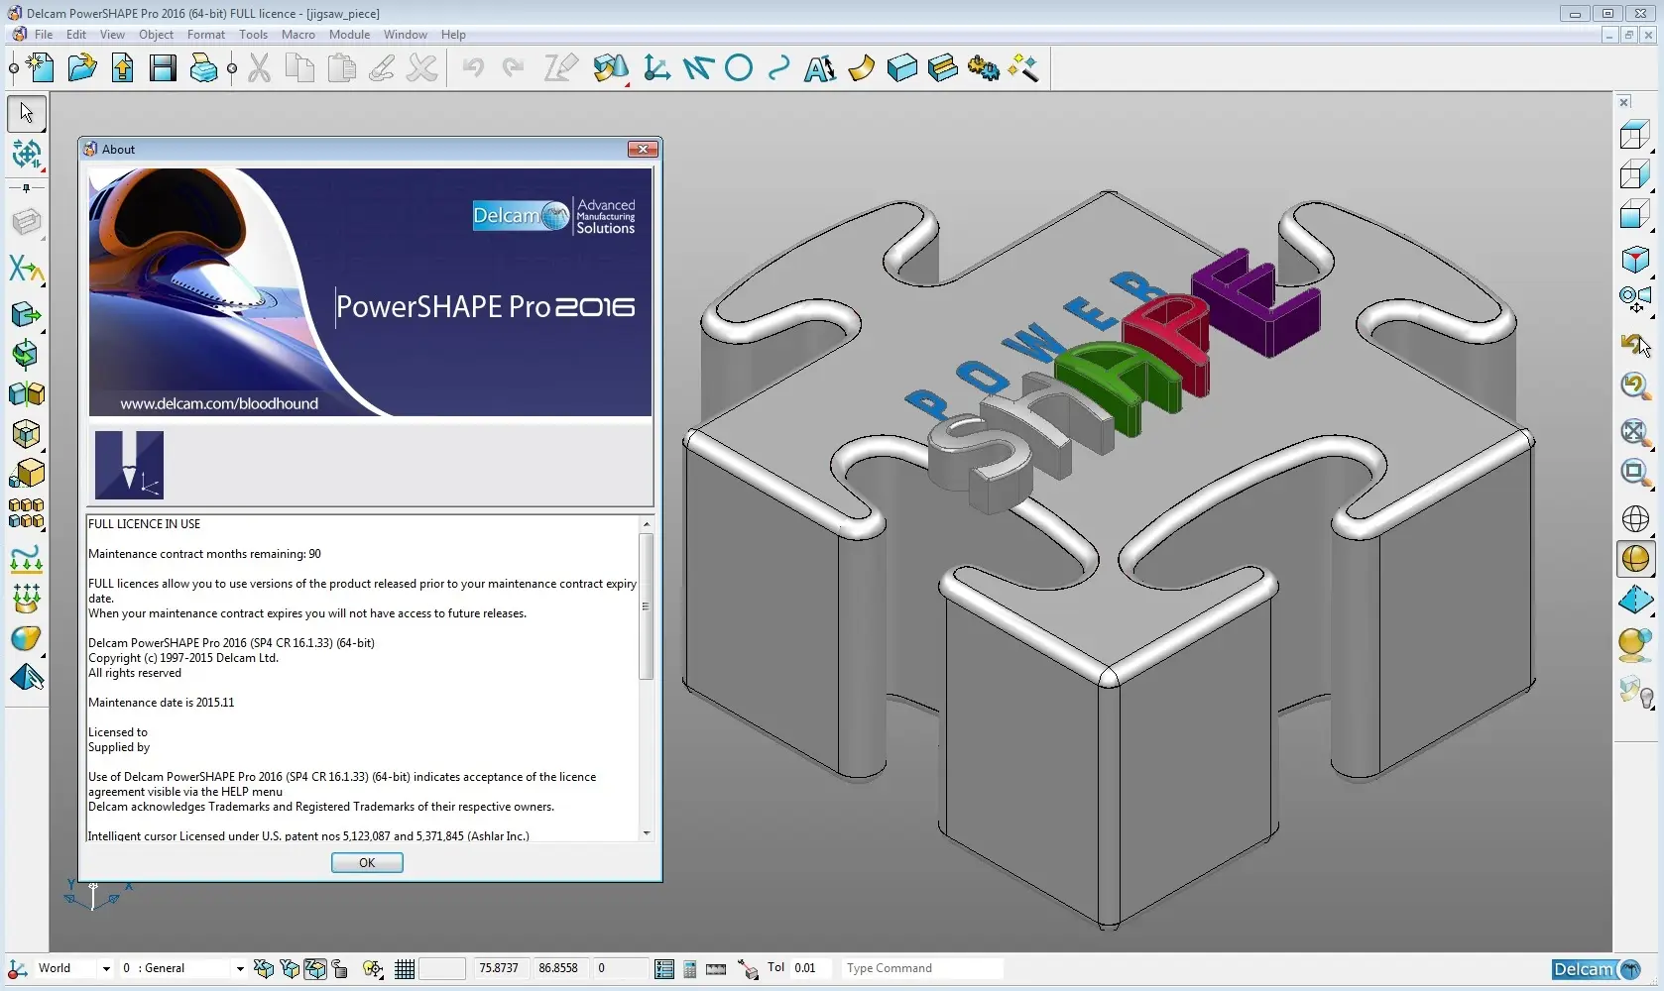
Task: Open the Module menu
Action: pos(349,35)
